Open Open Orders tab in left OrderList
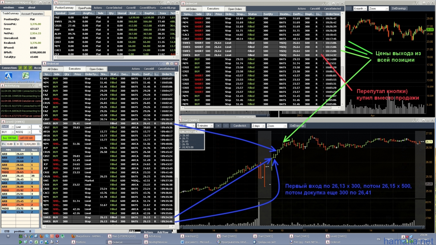436x245 pixels. coord(96,69)
